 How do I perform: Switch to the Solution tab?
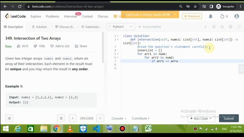point(39,27)
